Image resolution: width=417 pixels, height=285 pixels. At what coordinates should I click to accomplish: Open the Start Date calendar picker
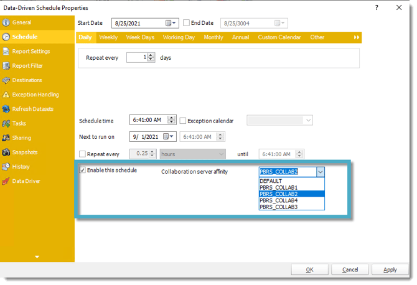point(171,23)
